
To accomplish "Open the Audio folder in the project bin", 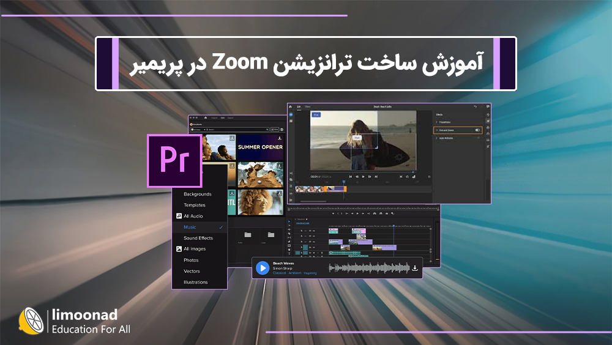I will pyautogui.click(x=247, y=235).
